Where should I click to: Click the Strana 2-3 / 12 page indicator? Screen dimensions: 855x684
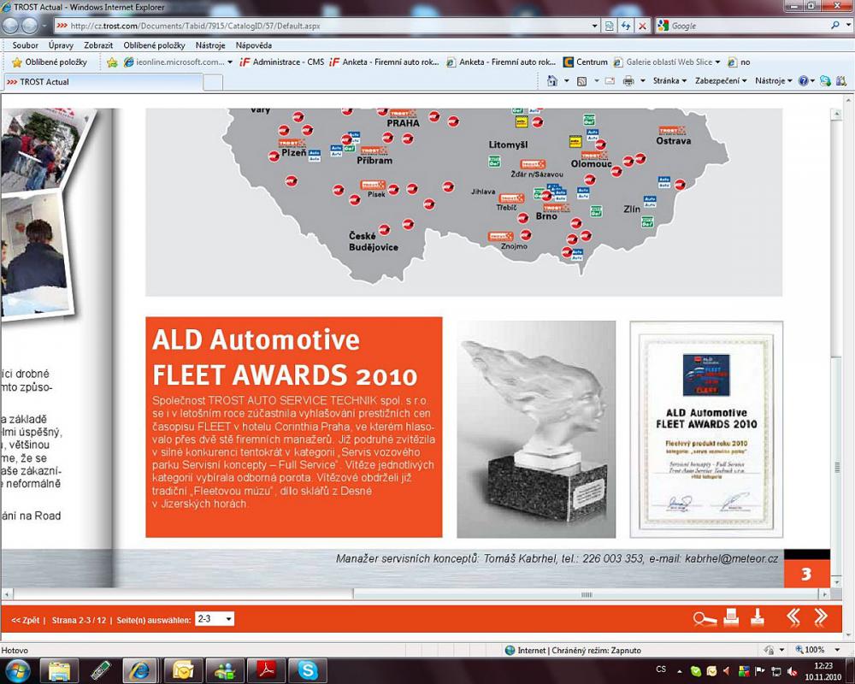point(79,620)
